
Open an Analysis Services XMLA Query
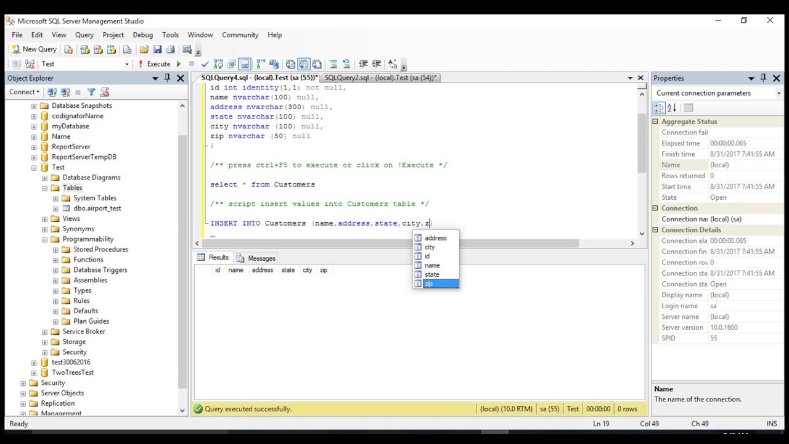[111, 49]
